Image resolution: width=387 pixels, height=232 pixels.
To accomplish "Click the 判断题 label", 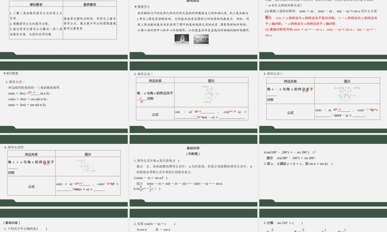I will coord(193,154).
